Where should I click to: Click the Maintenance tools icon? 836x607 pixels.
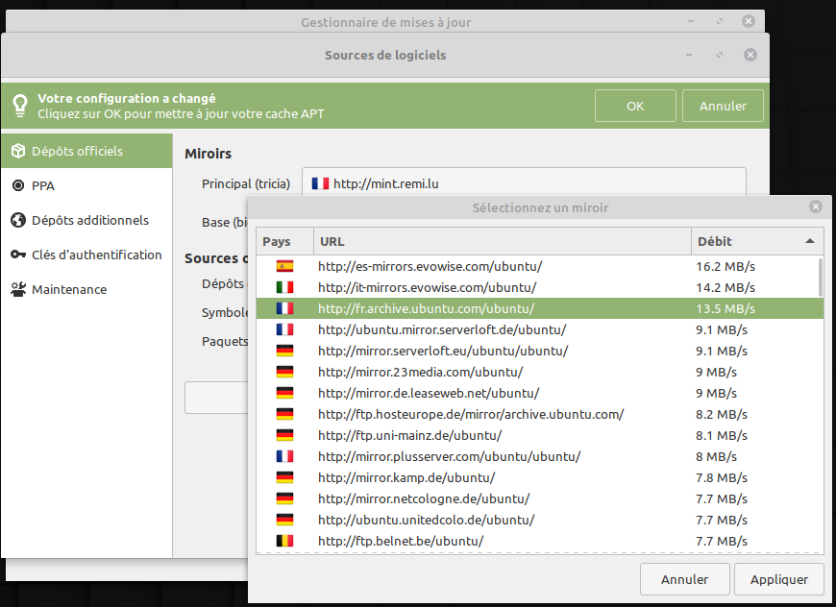pyautogui.click(x=17, y=289)
